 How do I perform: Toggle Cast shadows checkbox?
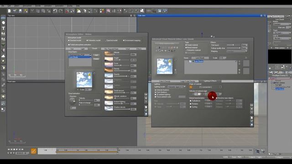(155, 92)
